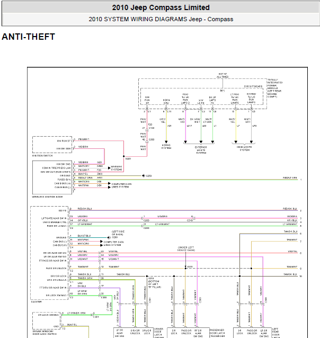
Task: Select the "LT GRN/WHT" label at cluster pin 17
Action: tap(85, 225)
